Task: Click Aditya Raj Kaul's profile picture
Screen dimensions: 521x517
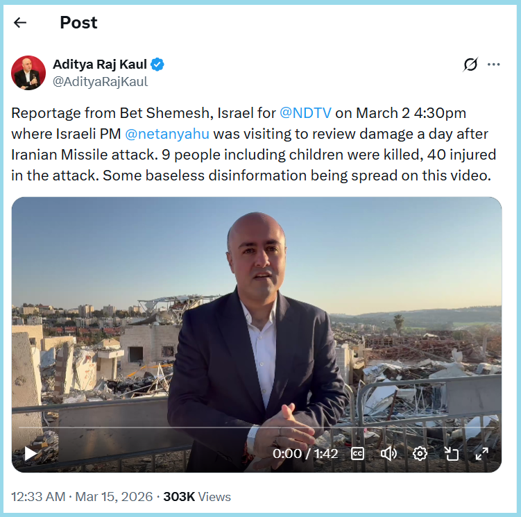Action: point(28,72)
